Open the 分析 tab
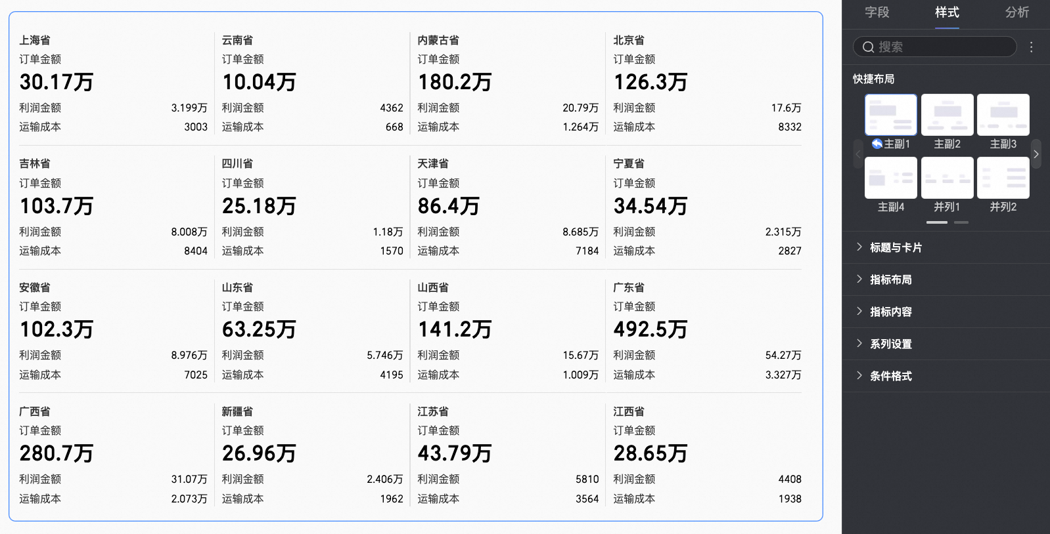 click(x=1016, y=12)
